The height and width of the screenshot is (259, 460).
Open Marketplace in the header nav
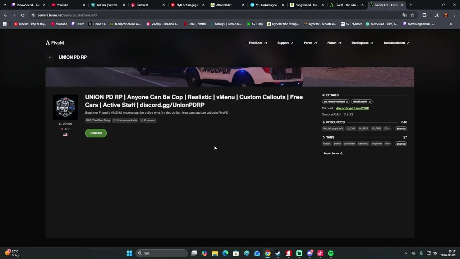pyautogui.click(x=362, y=43)
